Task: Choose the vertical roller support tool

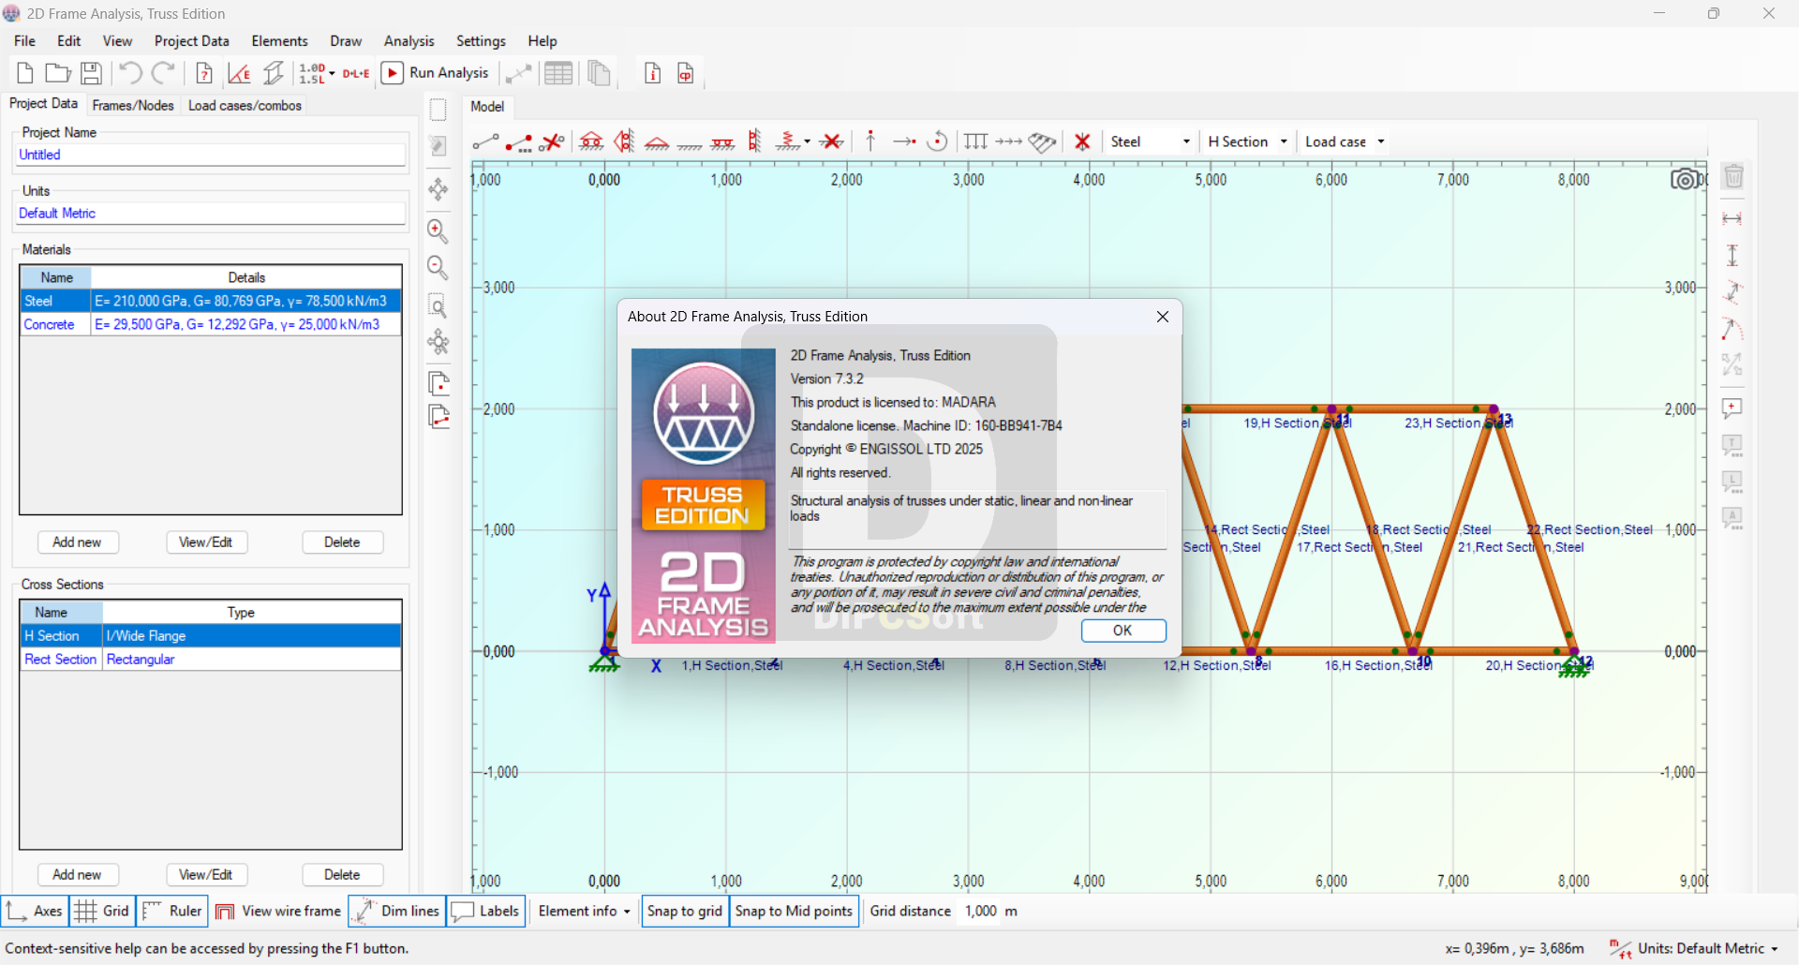Action: [x=624, y=141]
